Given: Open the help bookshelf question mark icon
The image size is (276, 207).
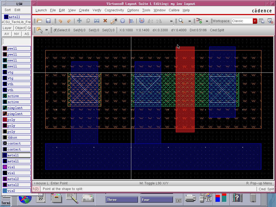Looking at the screenshot, I should [237, 198].
